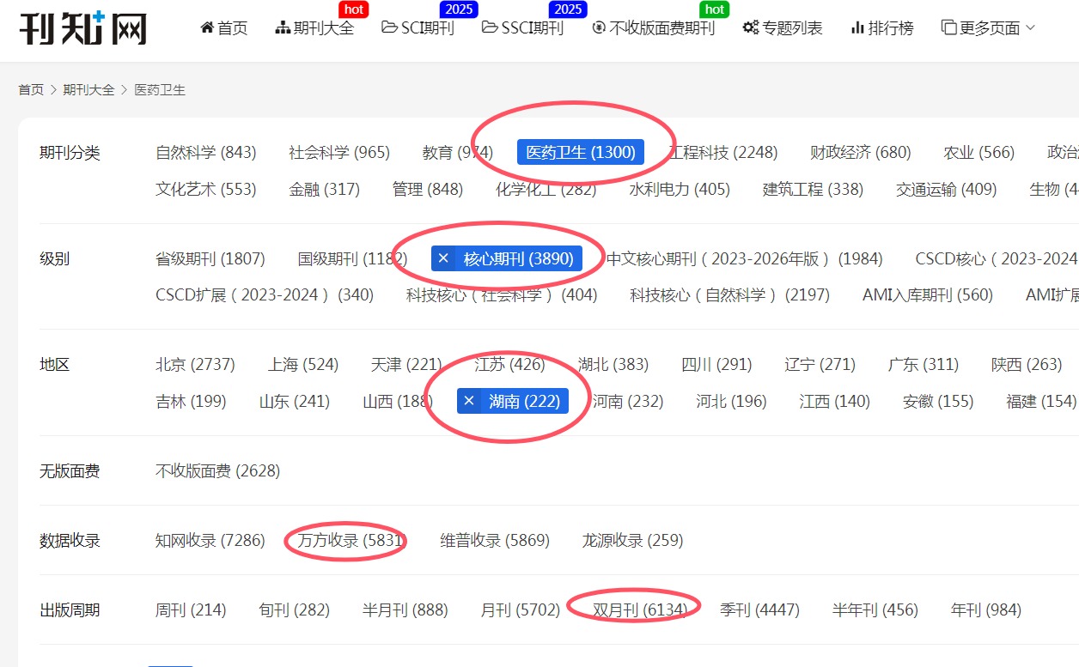This screenshot has height=667, width=1079.
Task: Click the sitemap icon beside 期刊大全
Action: pyautogui.click(x=283, y=28)
